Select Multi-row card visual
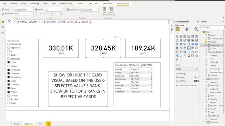 click(x=193, y=48)
